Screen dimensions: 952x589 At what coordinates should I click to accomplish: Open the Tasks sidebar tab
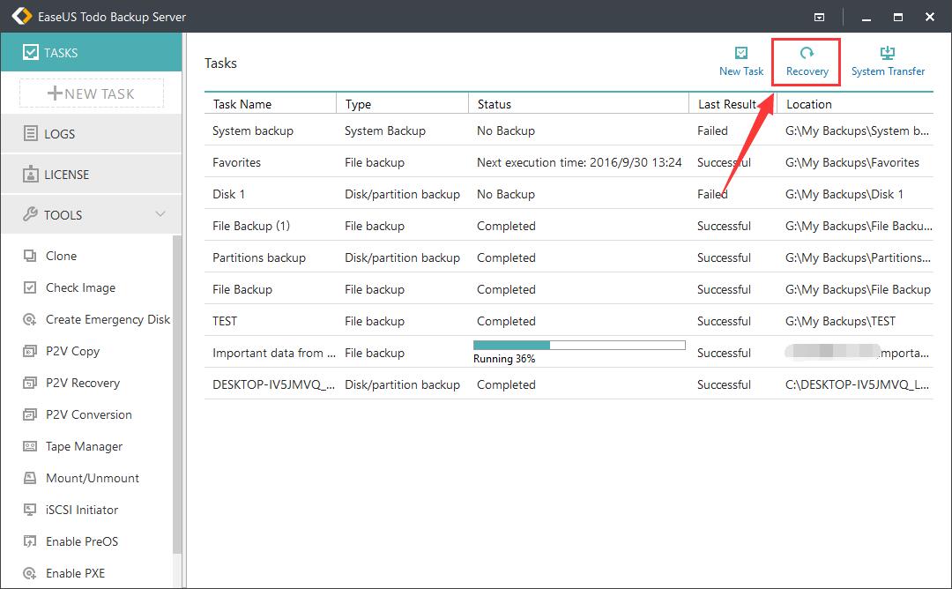(x=91, y=52)
